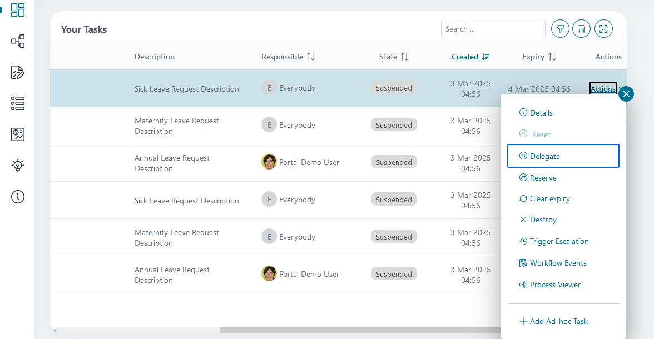Close the actions popup menu

pyautogui.click(x=626, y=94)
